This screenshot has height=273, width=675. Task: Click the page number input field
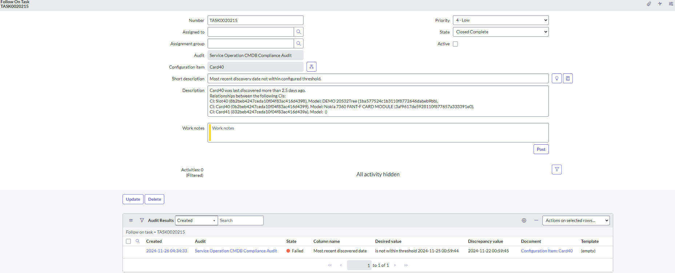coord(359,265)
